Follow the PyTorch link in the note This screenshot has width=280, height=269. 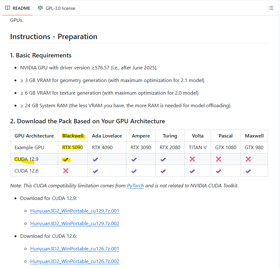135,186
